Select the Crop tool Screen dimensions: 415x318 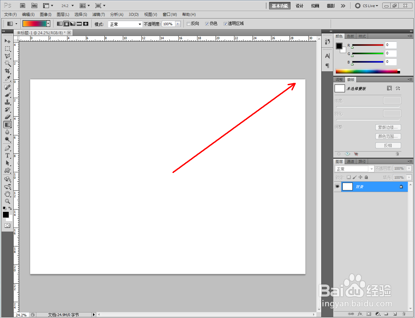[x=7, y=71]
